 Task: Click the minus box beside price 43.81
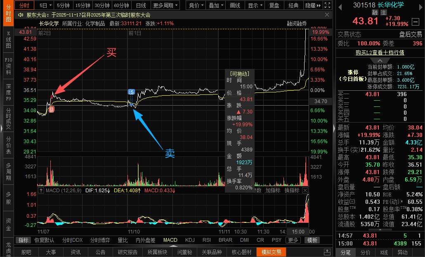pos(415,21)
